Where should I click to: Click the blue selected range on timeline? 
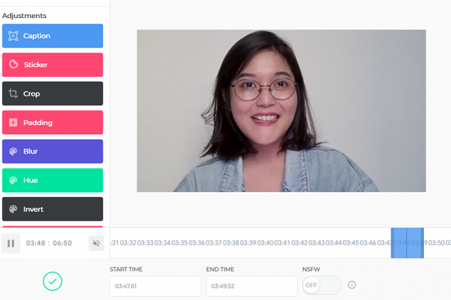pyautogui.click(x=407, y=243)
